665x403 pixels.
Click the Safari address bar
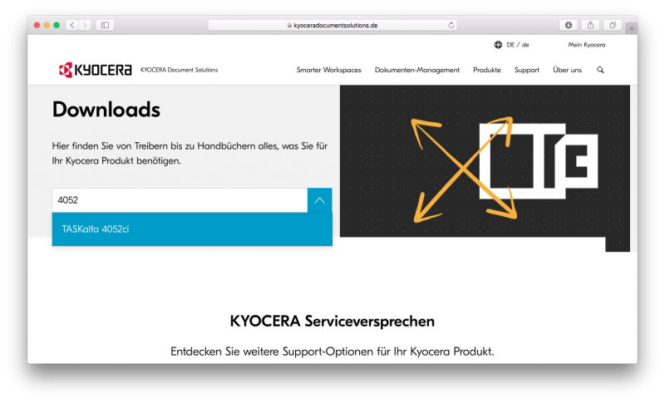click(x=332, y=25)
